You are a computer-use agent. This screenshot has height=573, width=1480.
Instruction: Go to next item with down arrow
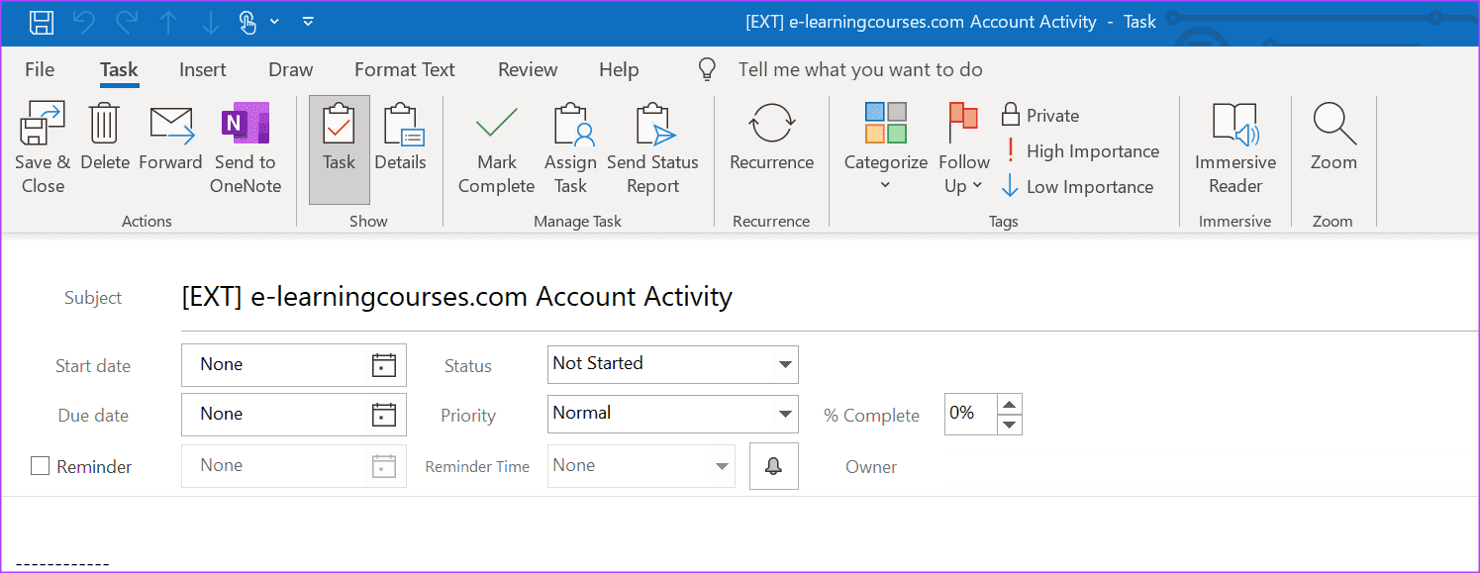coord(210,22)
